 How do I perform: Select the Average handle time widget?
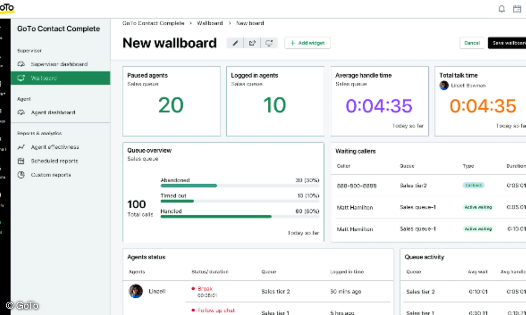pyautogui.click(x=380, y=101)
